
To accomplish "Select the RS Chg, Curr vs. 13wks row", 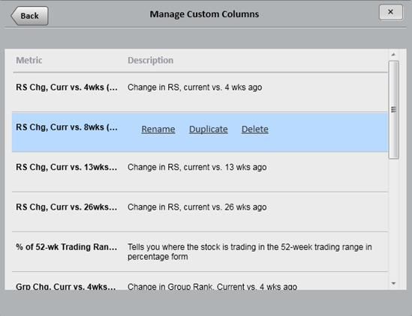I will coord(200,172).
